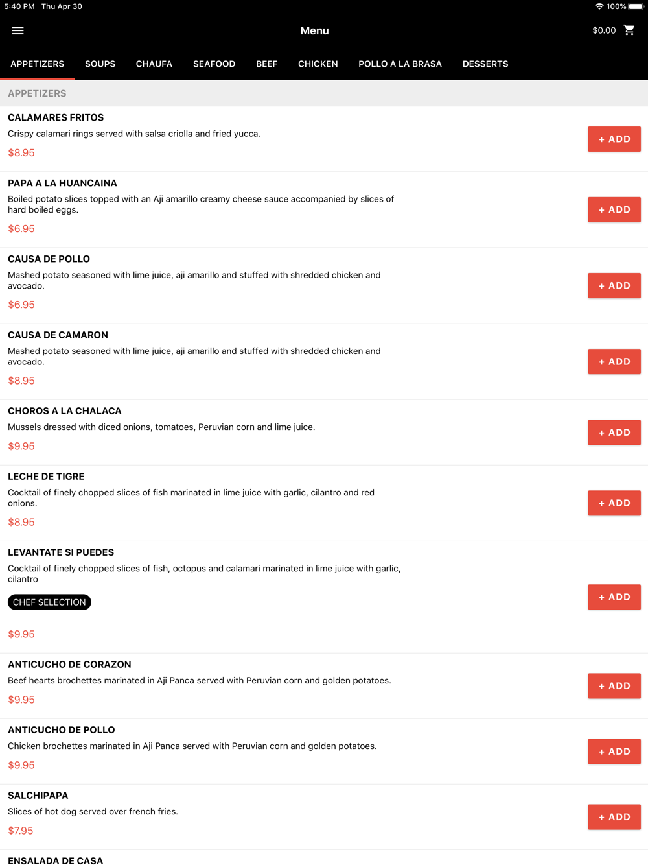Jump to the Desserts tab
This screenshot has width=648, height=865.
[485, 64]
